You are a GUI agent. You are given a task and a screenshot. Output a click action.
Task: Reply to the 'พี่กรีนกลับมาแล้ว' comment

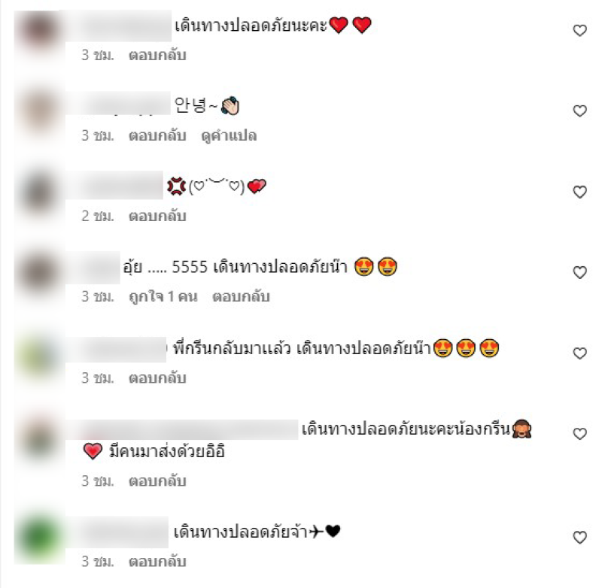(x=157, y=378)
